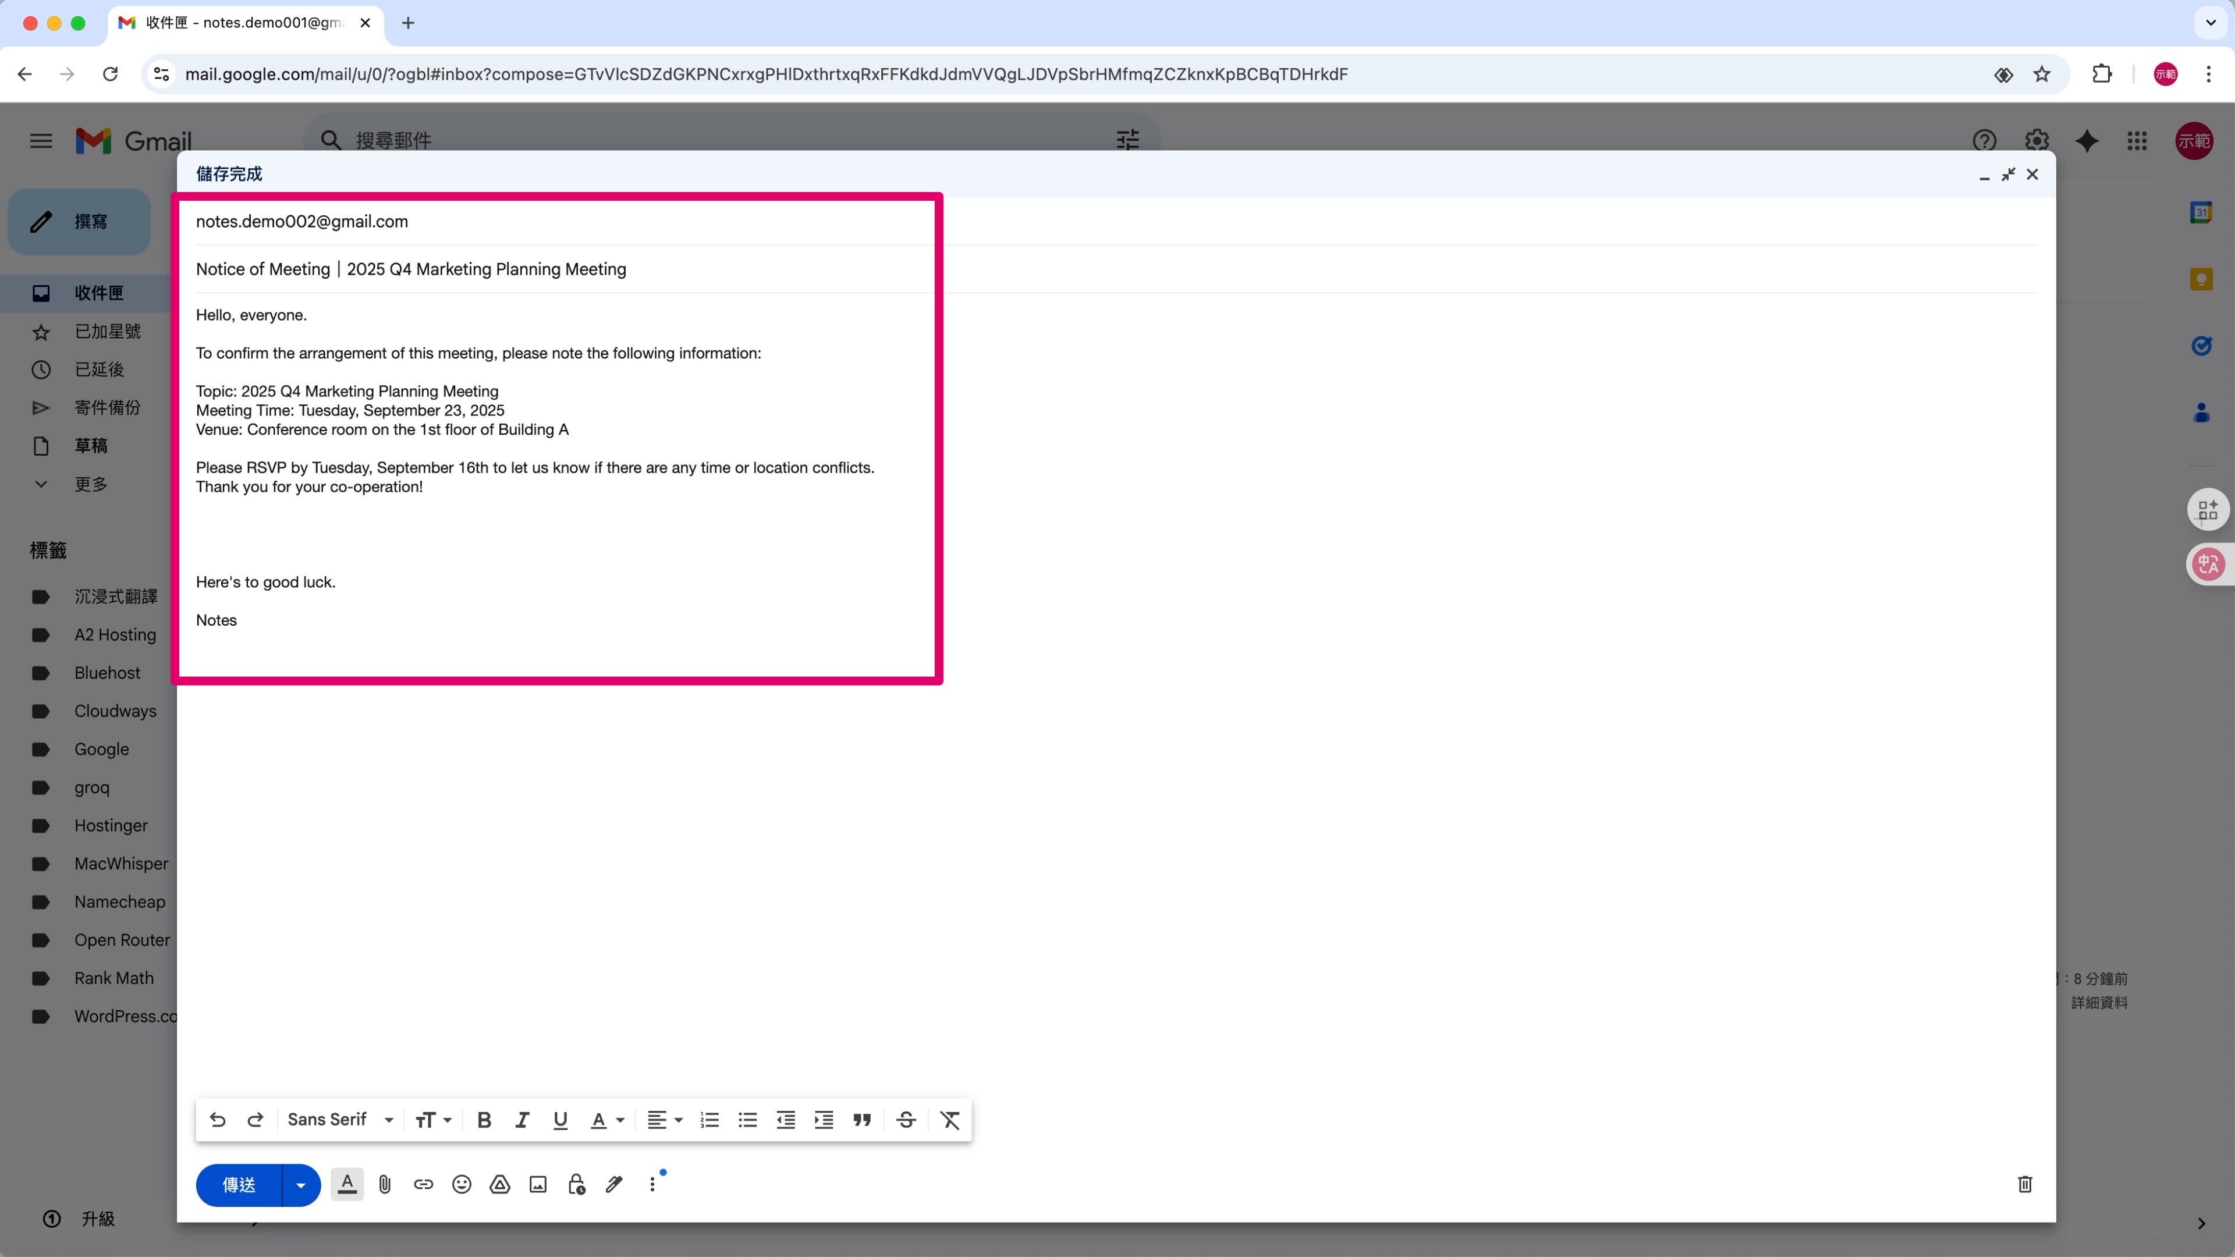Open Google Keep side panel
This screenshot has height=1257, width=2235.
(2201, 279)
